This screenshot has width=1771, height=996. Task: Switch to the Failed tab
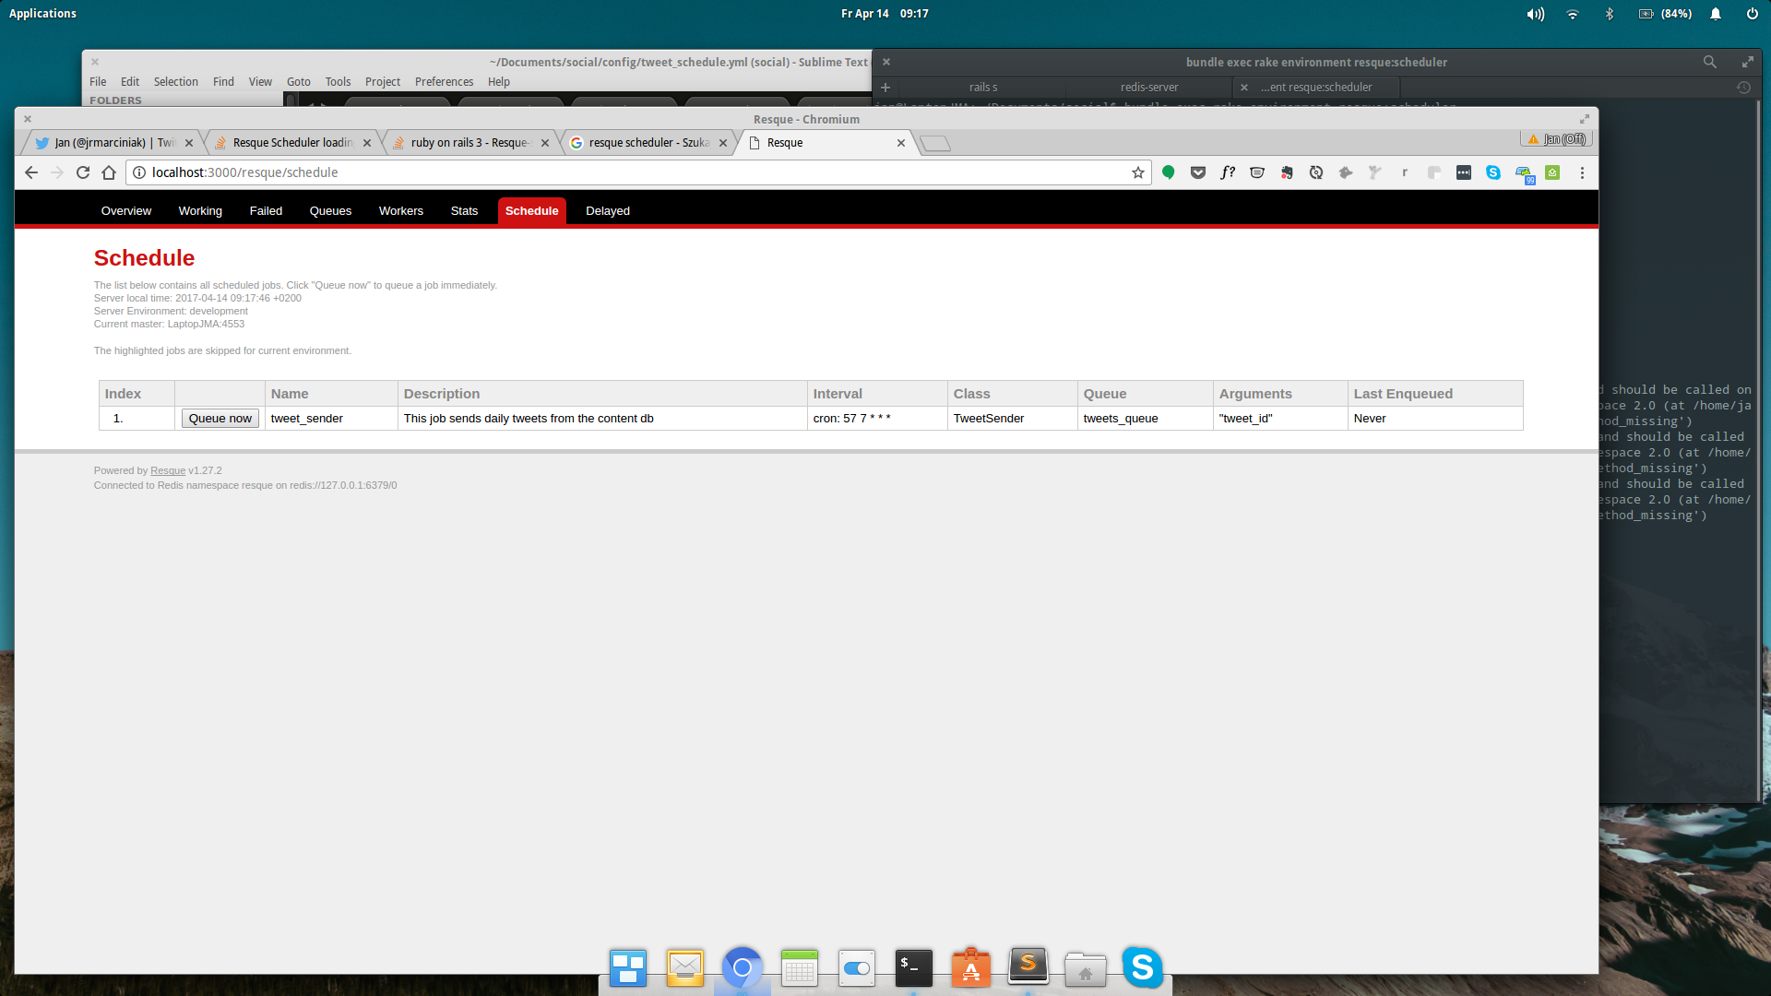click(266, 211)
